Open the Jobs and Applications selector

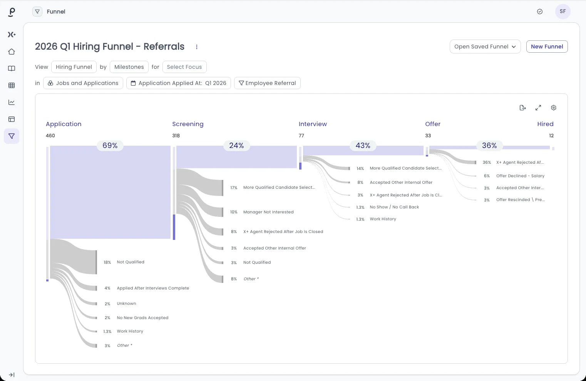point(83,83)
